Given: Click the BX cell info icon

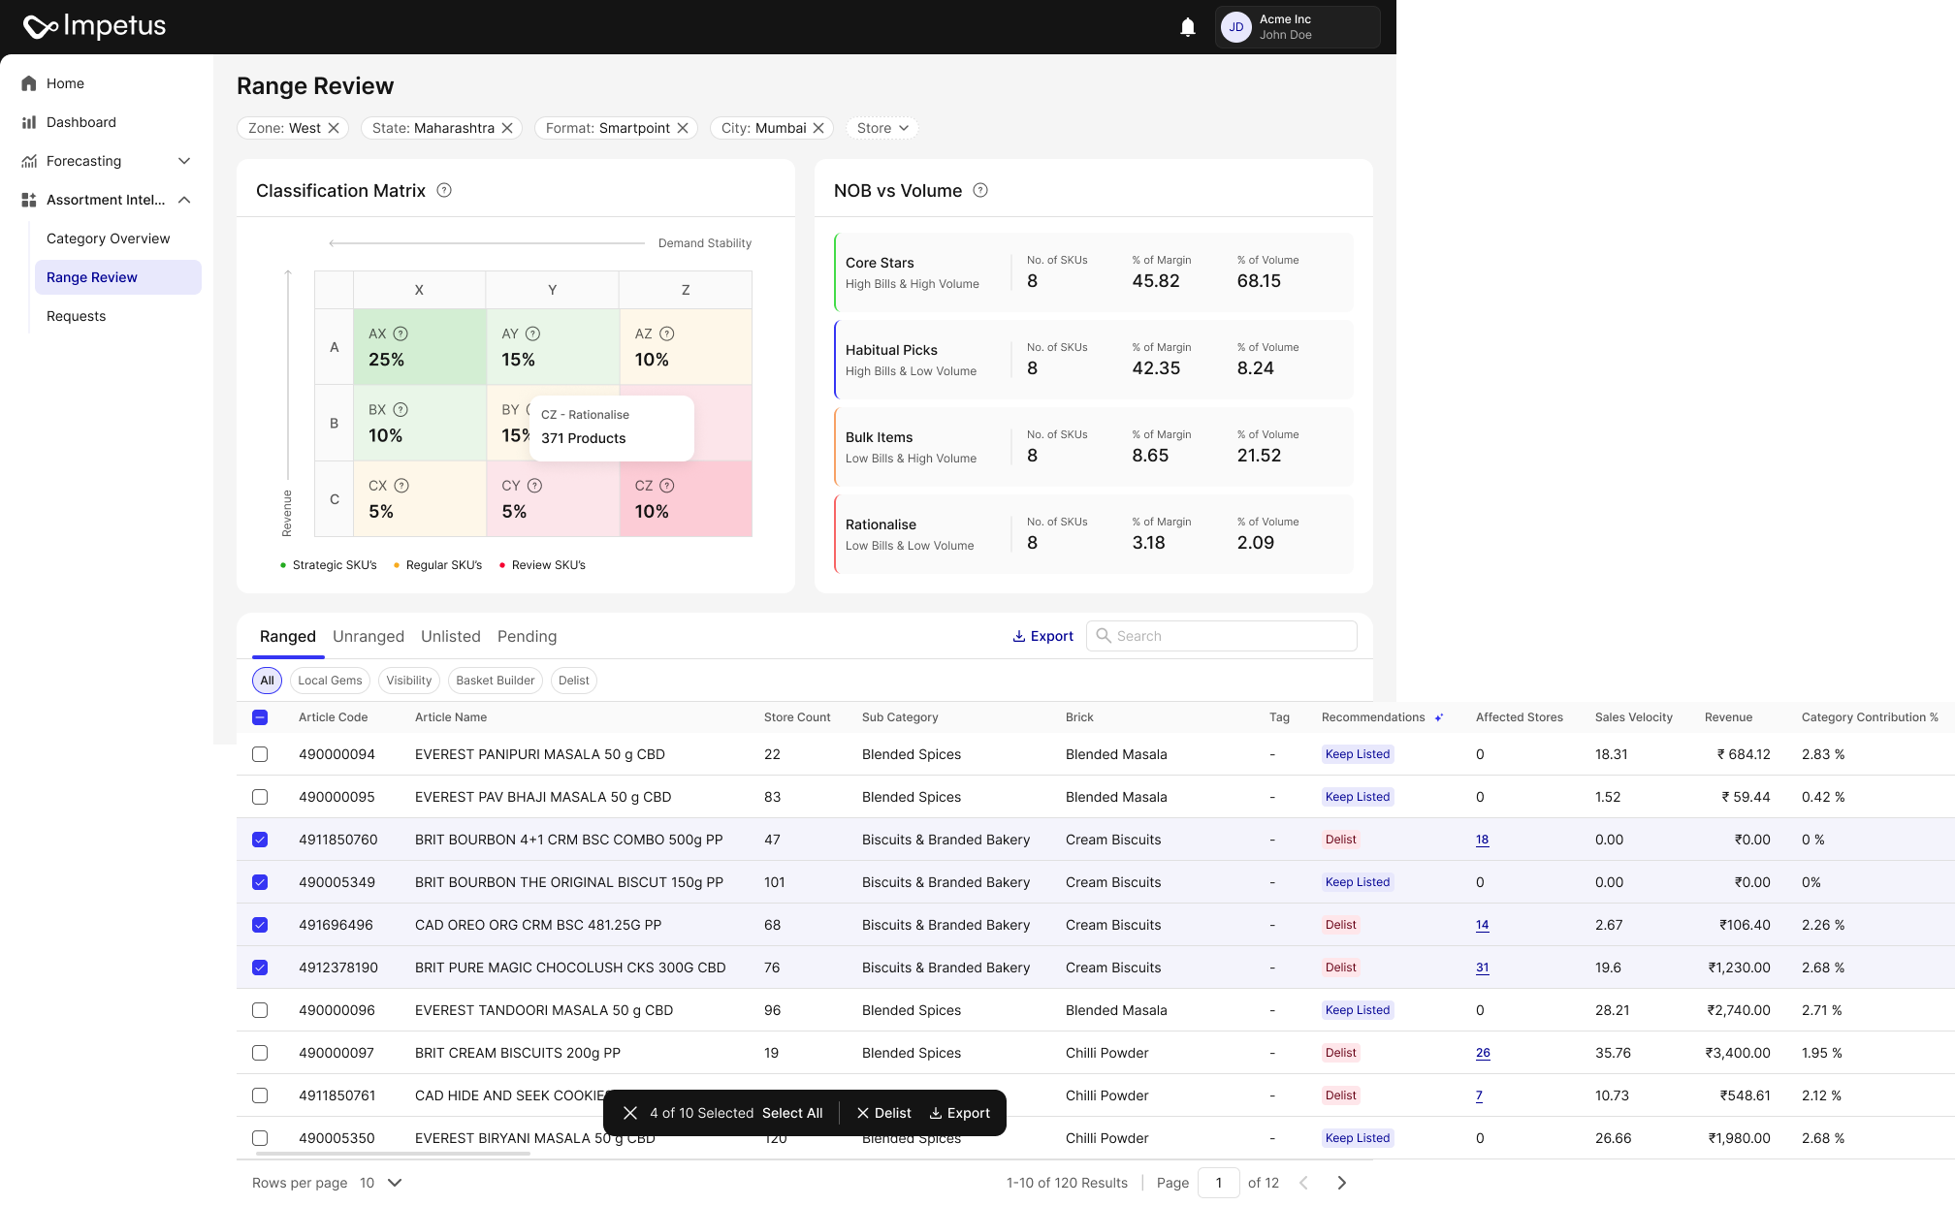Looking at the screenshot, I should [401, 410].
